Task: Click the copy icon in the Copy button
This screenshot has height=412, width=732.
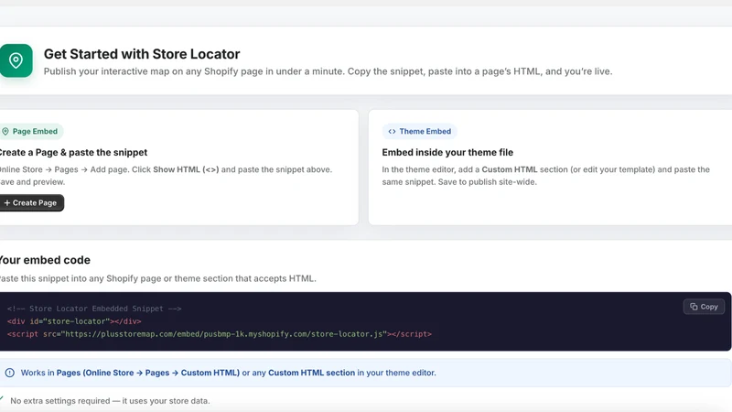Action: point(694,307)
